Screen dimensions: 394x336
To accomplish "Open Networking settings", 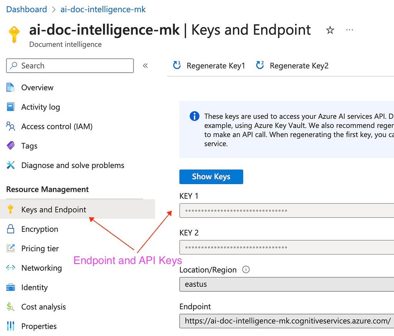I will point(42,268).
